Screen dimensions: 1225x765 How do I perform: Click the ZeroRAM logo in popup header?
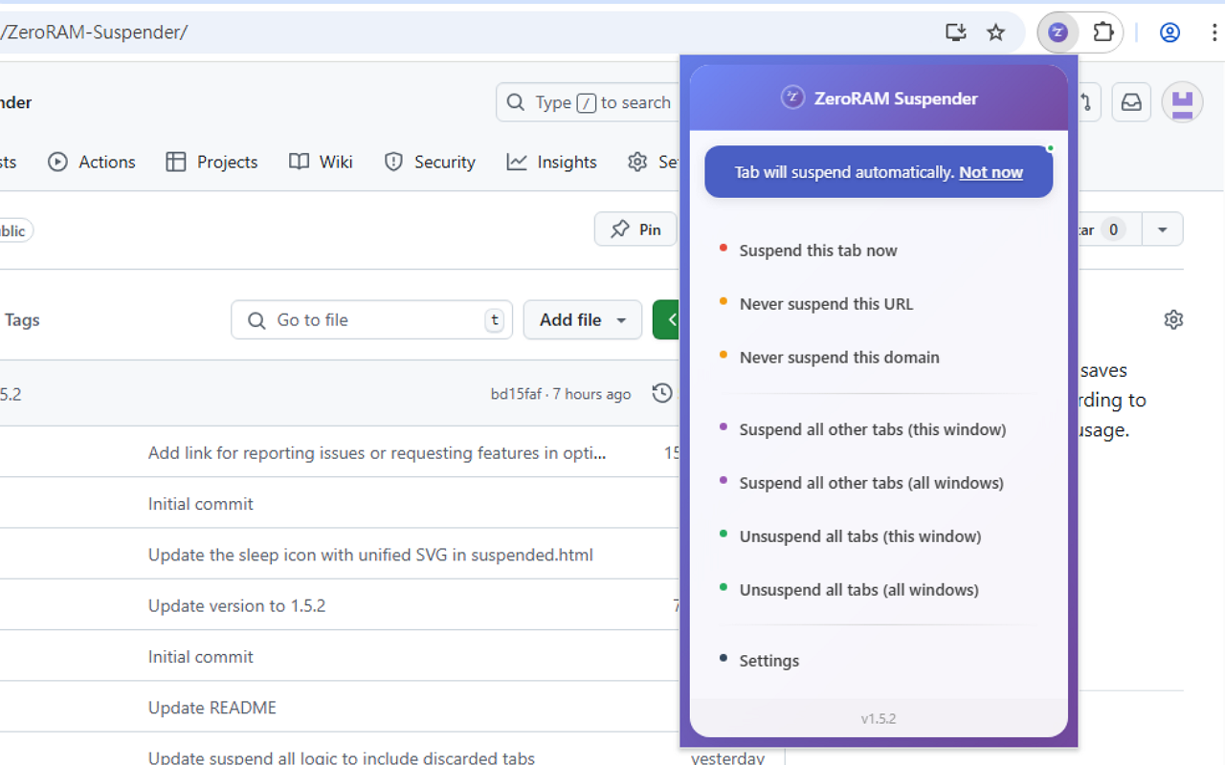tap(792, 98)
